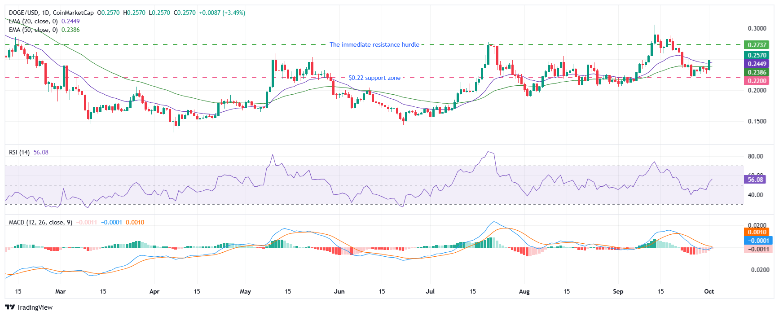Select the MACD (12, 26, close, 9) label
This screenshot has height=316, width=779.
pyautogui.click(x=40, y=222)
